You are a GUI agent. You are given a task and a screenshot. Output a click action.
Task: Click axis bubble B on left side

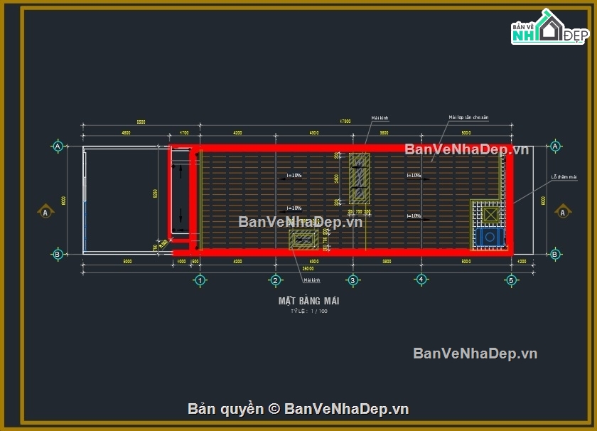click(58, 254)
